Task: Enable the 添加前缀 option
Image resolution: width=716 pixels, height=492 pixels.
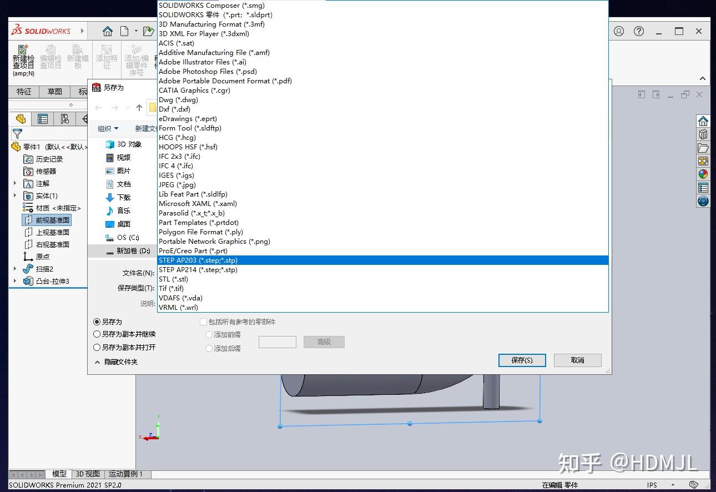Action: 208,334
